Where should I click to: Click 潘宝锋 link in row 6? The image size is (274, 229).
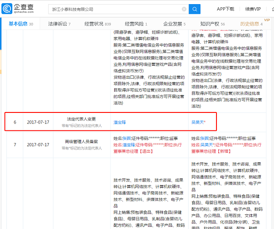[119, 122]
